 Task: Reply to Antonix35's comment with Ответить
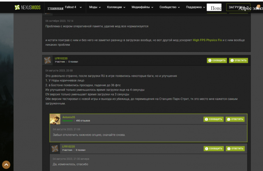pyautogui.click(x=235, y=119)
